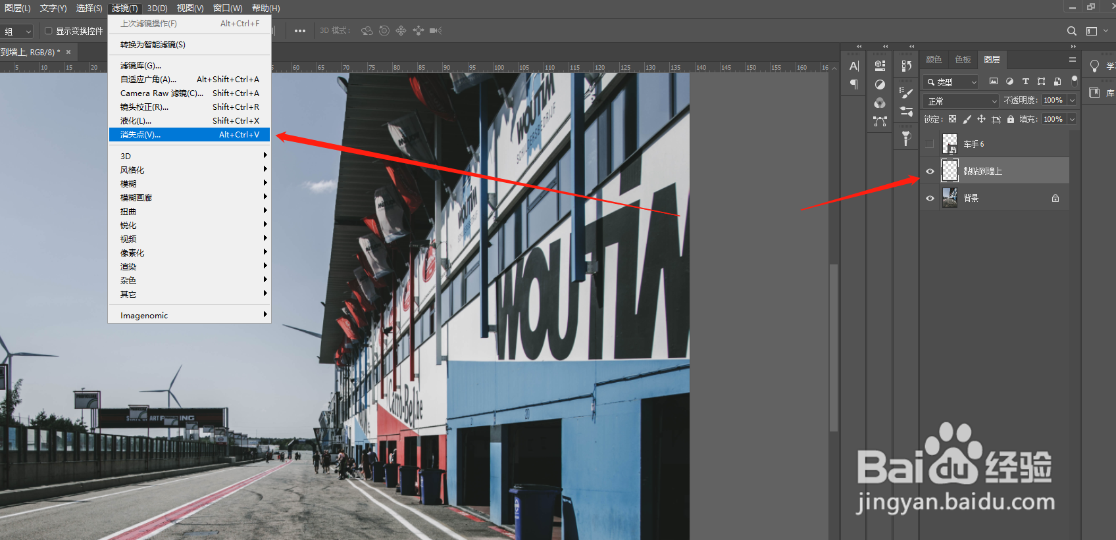
Task: Click the Learn lightbulb icon
Action: point(1094,66)
